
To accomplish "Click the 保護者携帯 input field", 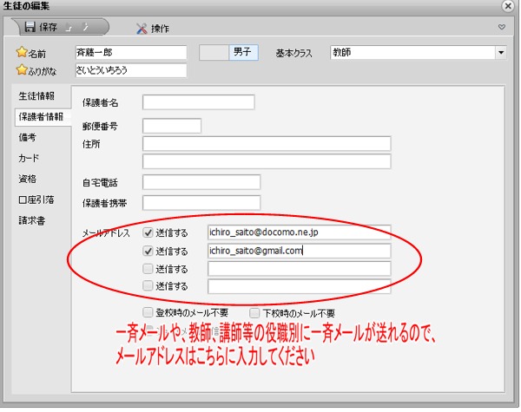I will pyautogui.click(x=201, y=202).
